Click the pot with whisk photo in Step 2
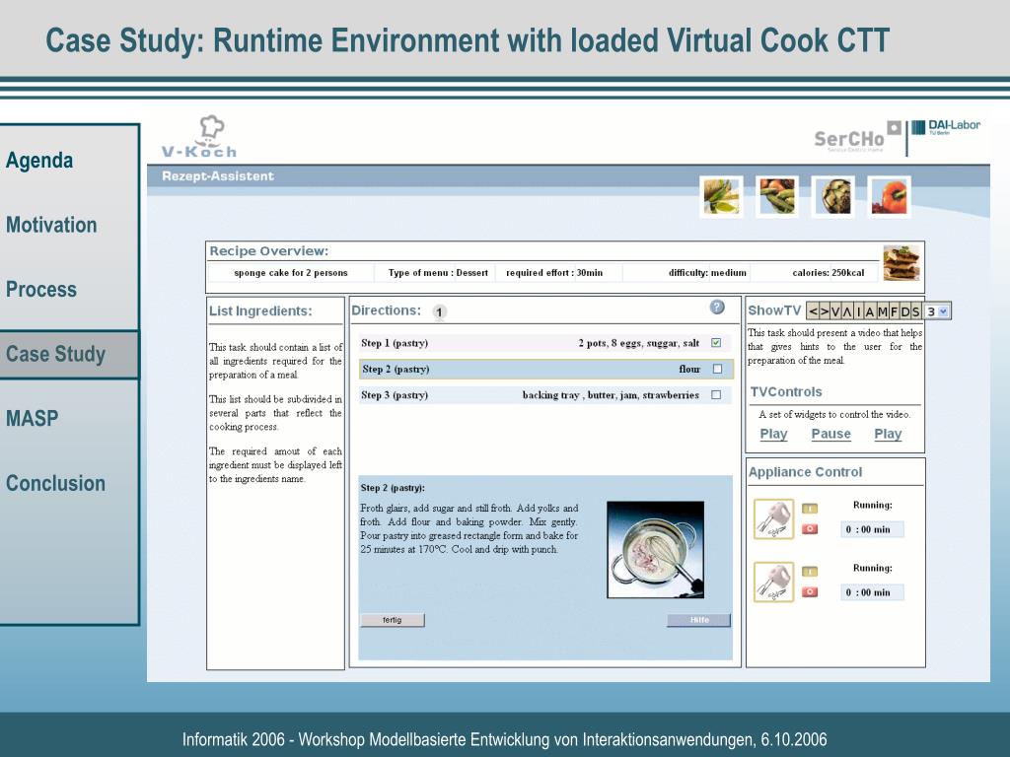1010x757 pixels. [655, 550]
